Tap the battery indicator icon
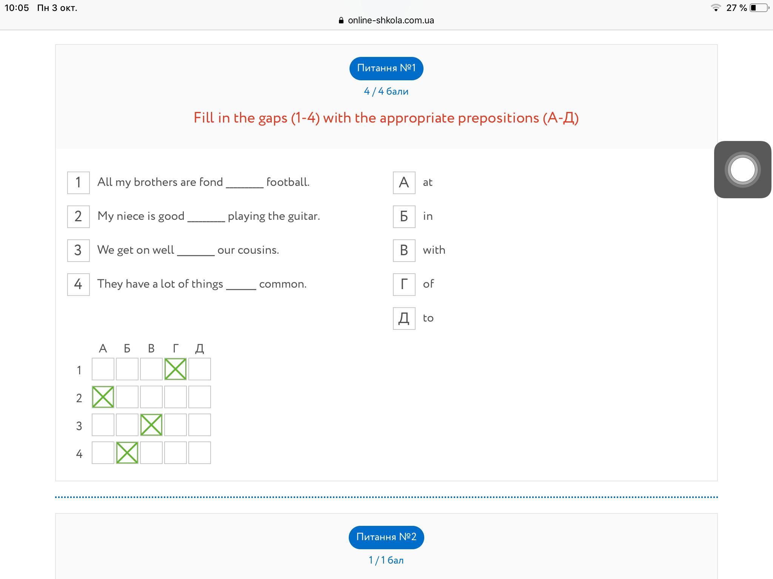The image size is (773, 579). tap(759, 8)
